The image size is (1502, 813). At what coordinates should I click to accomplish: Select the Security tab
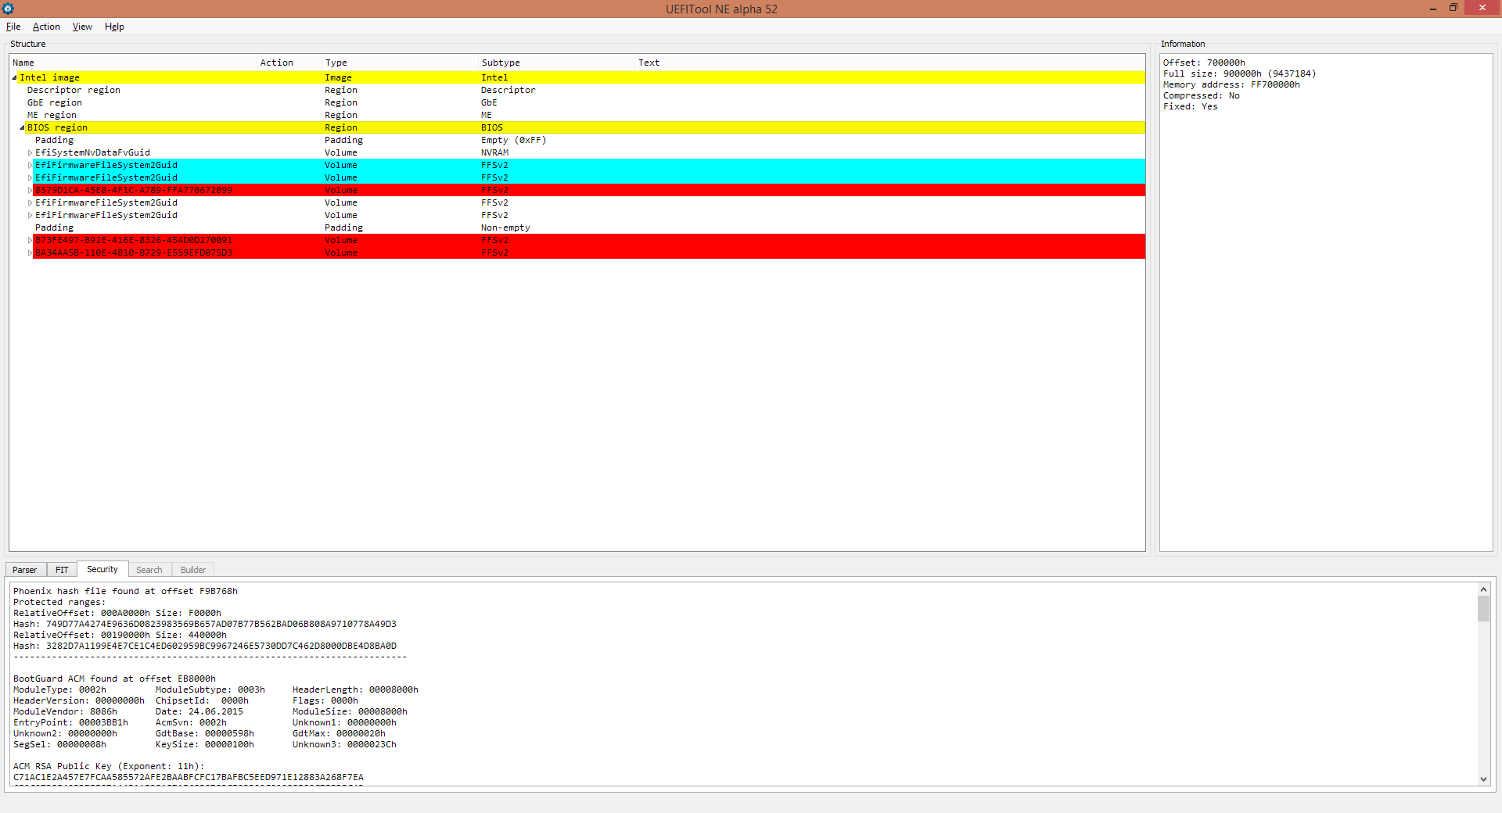pyautogui.click(x=102, y=569)
